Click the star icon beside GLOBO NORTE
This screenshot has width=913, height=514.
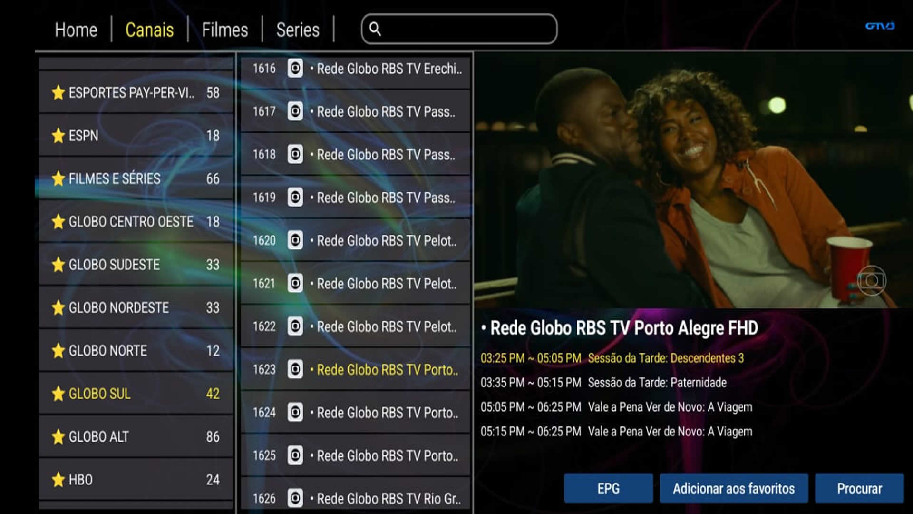(58, 351)
